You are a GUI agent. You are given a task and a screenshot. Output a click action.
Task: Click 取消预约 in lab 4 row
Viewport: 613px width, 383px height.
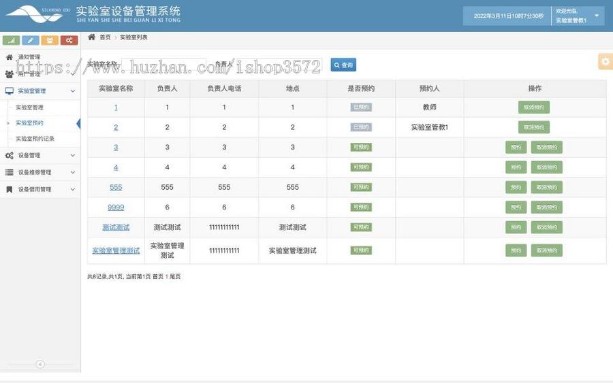[546, 167]
